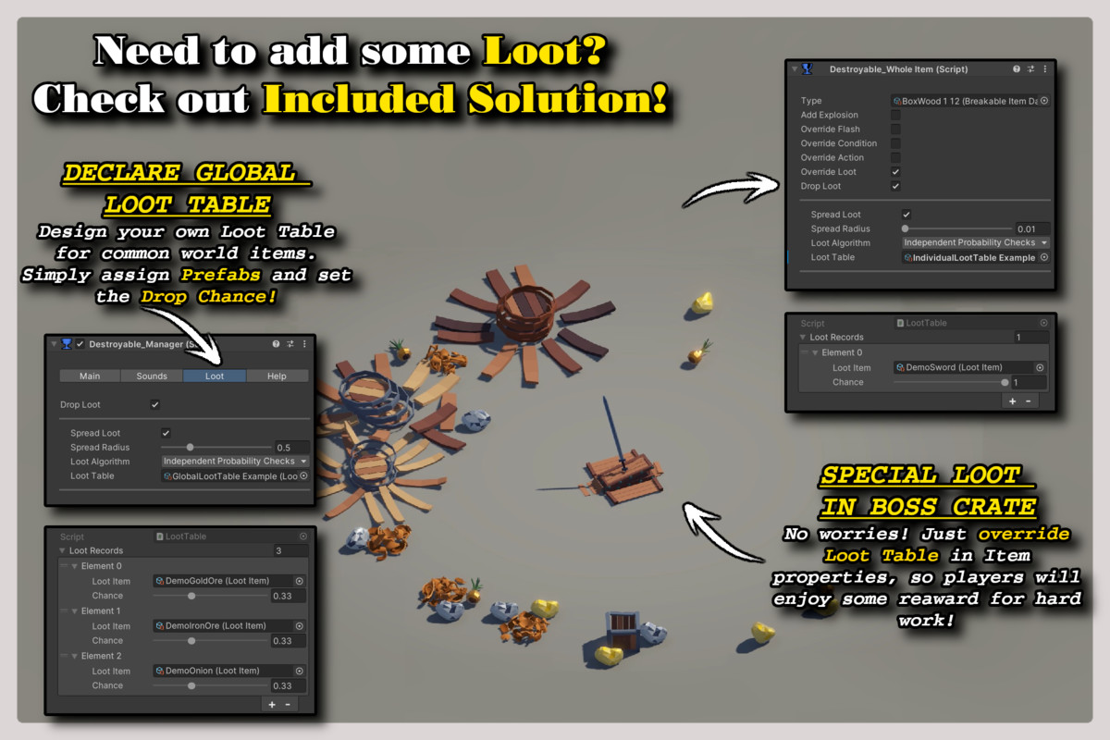Collapse Element 2 foldout
The height and width of the screenshot is (740, 1110).
pyautogui.click(x=75, y=656)
